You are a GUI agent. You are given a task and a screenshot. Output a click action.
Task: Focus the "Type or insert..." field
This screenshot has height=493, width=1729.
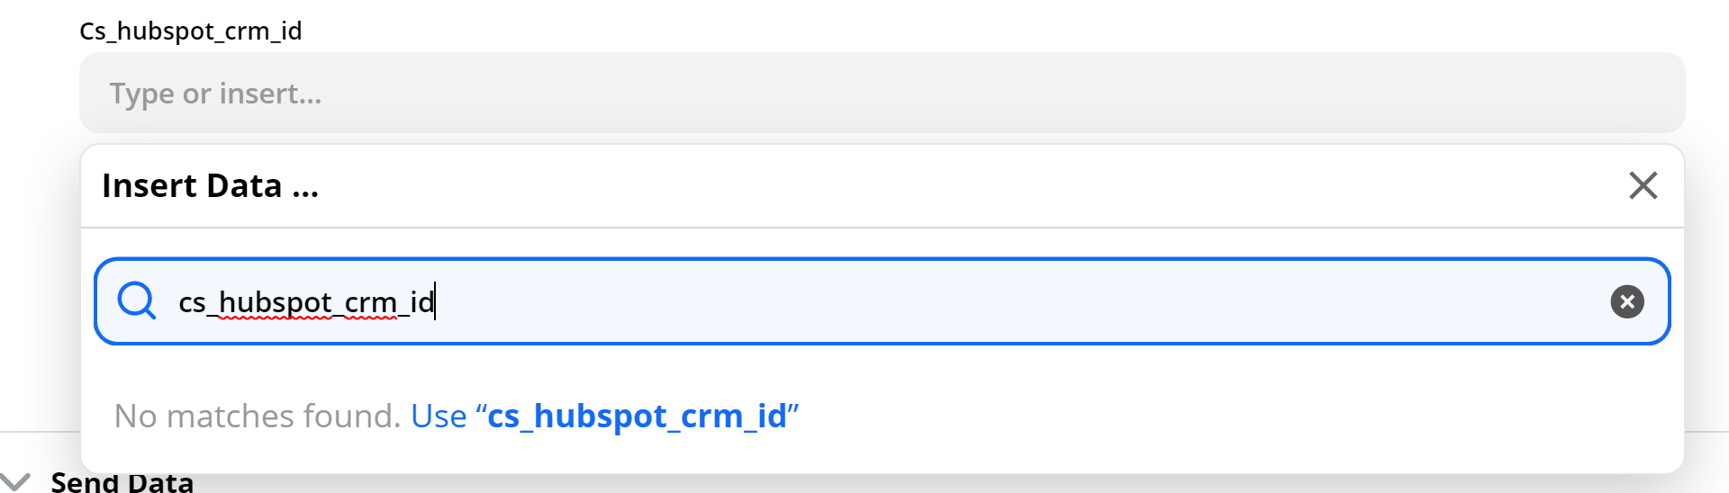coord(882,93)
